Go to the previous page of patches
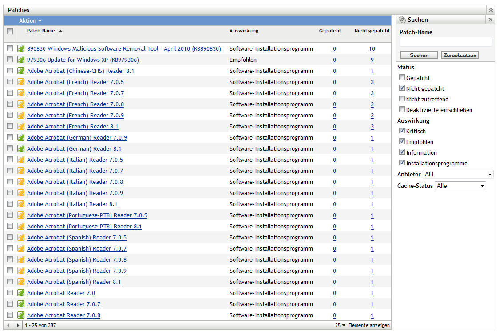Screen dimensions: 499x335 tap(8, 325)
